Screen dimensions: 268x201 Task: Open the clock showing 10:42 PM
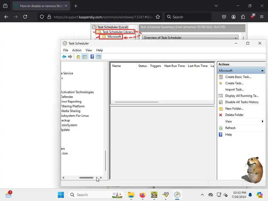point(239,195)
